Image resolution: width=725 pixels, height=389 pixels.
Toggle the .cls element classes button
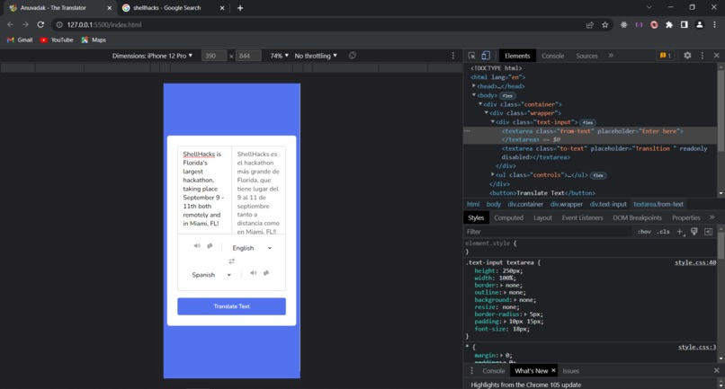pyautogui.click(x=664, y=232)
